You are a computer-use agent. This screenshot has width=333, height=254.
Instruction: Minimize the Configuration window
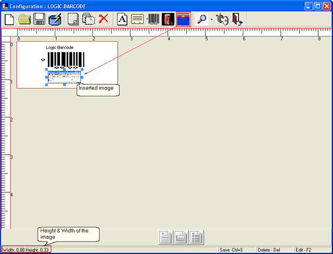click(x=309, y=6)
